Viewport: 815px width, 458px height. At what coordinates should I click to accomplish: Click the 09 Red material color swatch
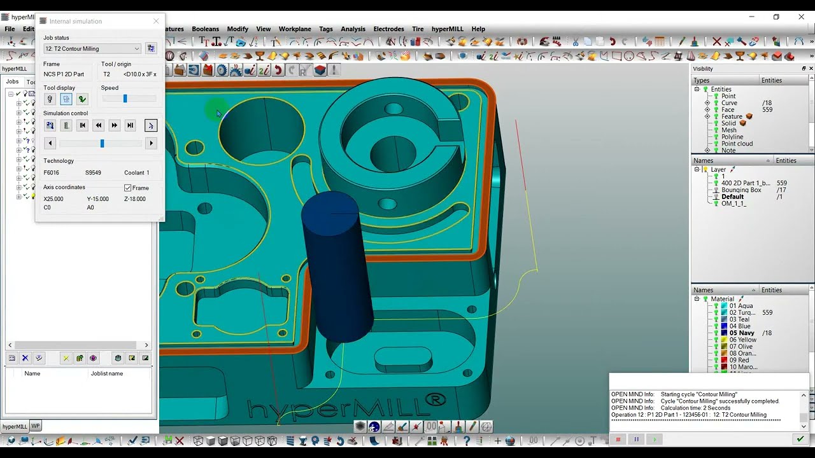point(725,361)
